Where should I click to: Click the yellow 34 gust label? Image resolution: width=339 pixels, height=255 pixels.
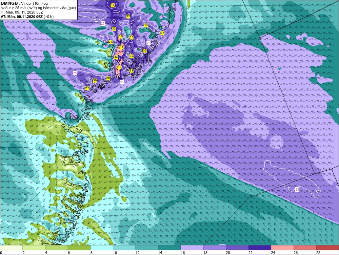tap(116, 57)
